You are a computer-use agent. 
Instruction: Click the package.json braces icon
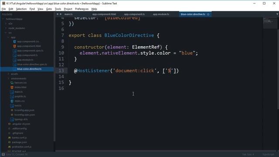pyautogui.click(x=9, y=142)
